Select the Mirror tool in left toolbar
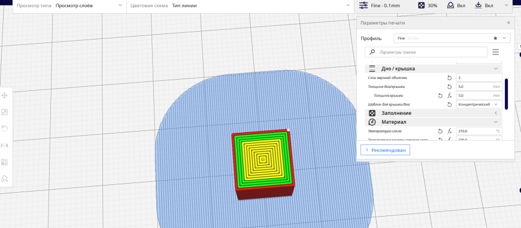The image size is (521, 228). [x=5, y=145]
